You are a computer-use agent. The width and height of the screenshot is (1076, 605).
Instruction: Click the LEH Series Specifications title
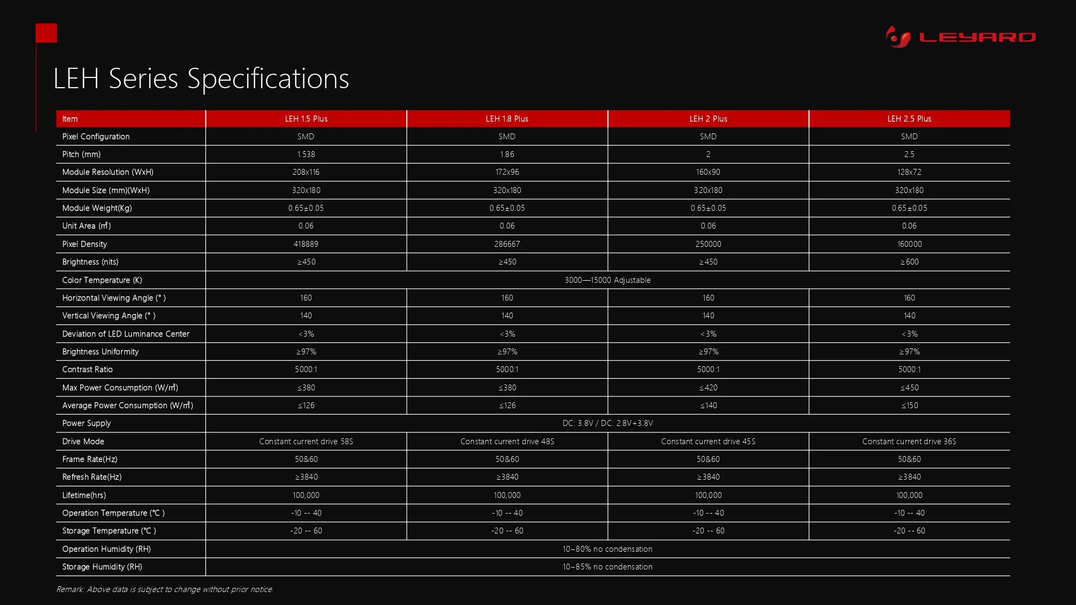201,79
